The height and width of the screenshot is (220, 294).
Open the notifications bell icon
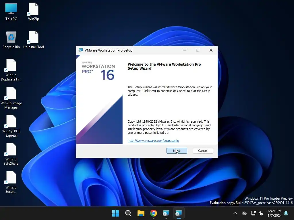coord(286,213)
